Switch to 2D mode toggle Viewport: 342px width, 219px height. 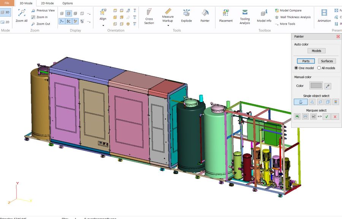pos(5,22)
